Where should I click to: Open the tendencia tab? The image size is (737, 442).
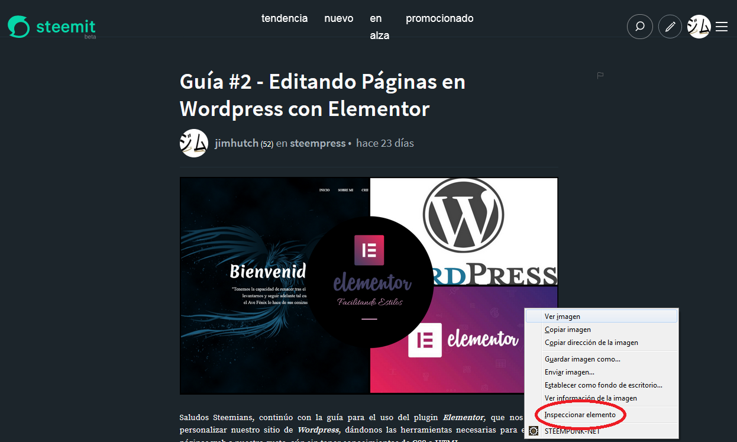tap(285, 18)
